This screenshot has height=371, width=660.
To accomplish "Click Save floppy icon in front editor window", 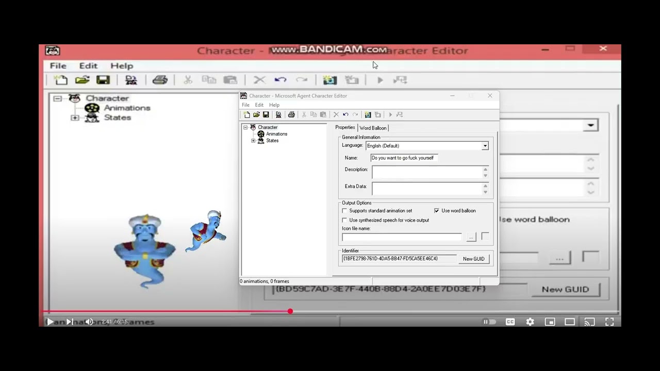I will click(266, 114).
